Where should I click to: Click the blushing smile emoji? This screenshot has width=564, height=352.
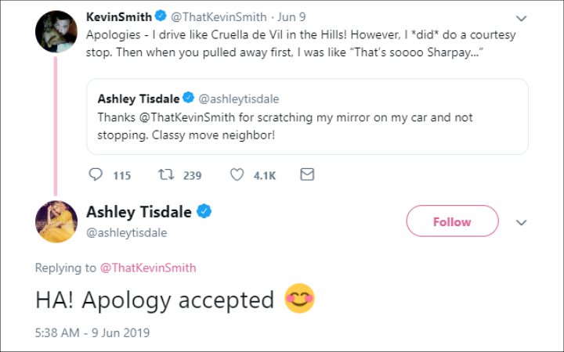tap(299, 299)
